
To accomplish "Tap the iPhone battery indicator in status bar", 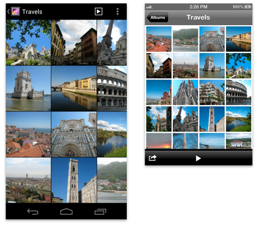I will tap(248, 7).
